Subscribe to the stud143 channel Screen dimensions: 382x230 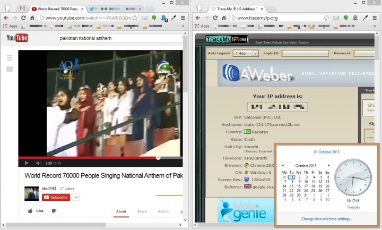click(56, 197)
